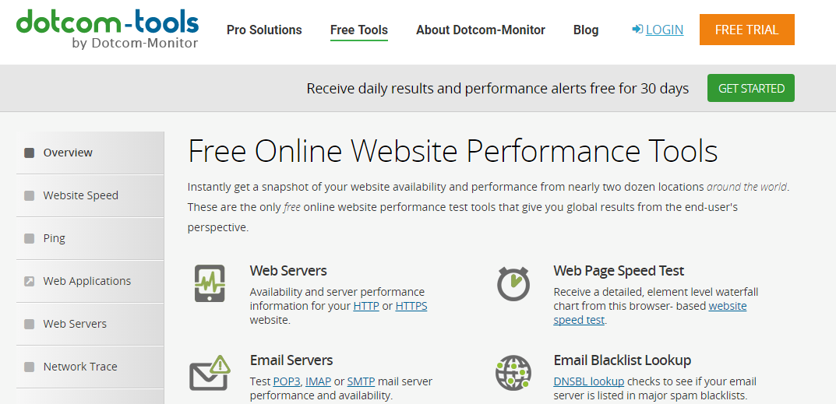This screenshot has height=404, width=836.
Task: Click the LOGIN link
Action: click(x=665, y=30)
